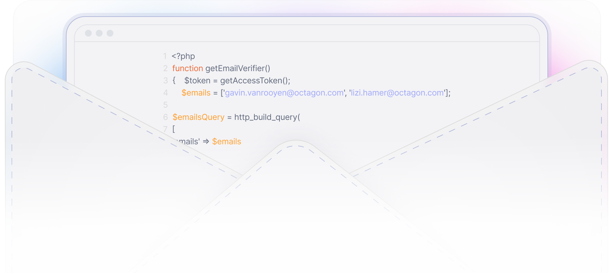Screen dimensions: 614x273
Task: Select the $emailsQuery variable
Action: coord(198,117)
